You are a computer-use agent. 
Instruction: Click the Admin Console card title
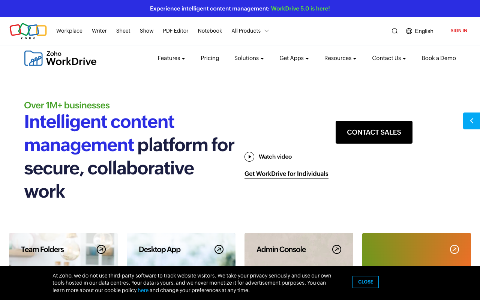[281, 249]
